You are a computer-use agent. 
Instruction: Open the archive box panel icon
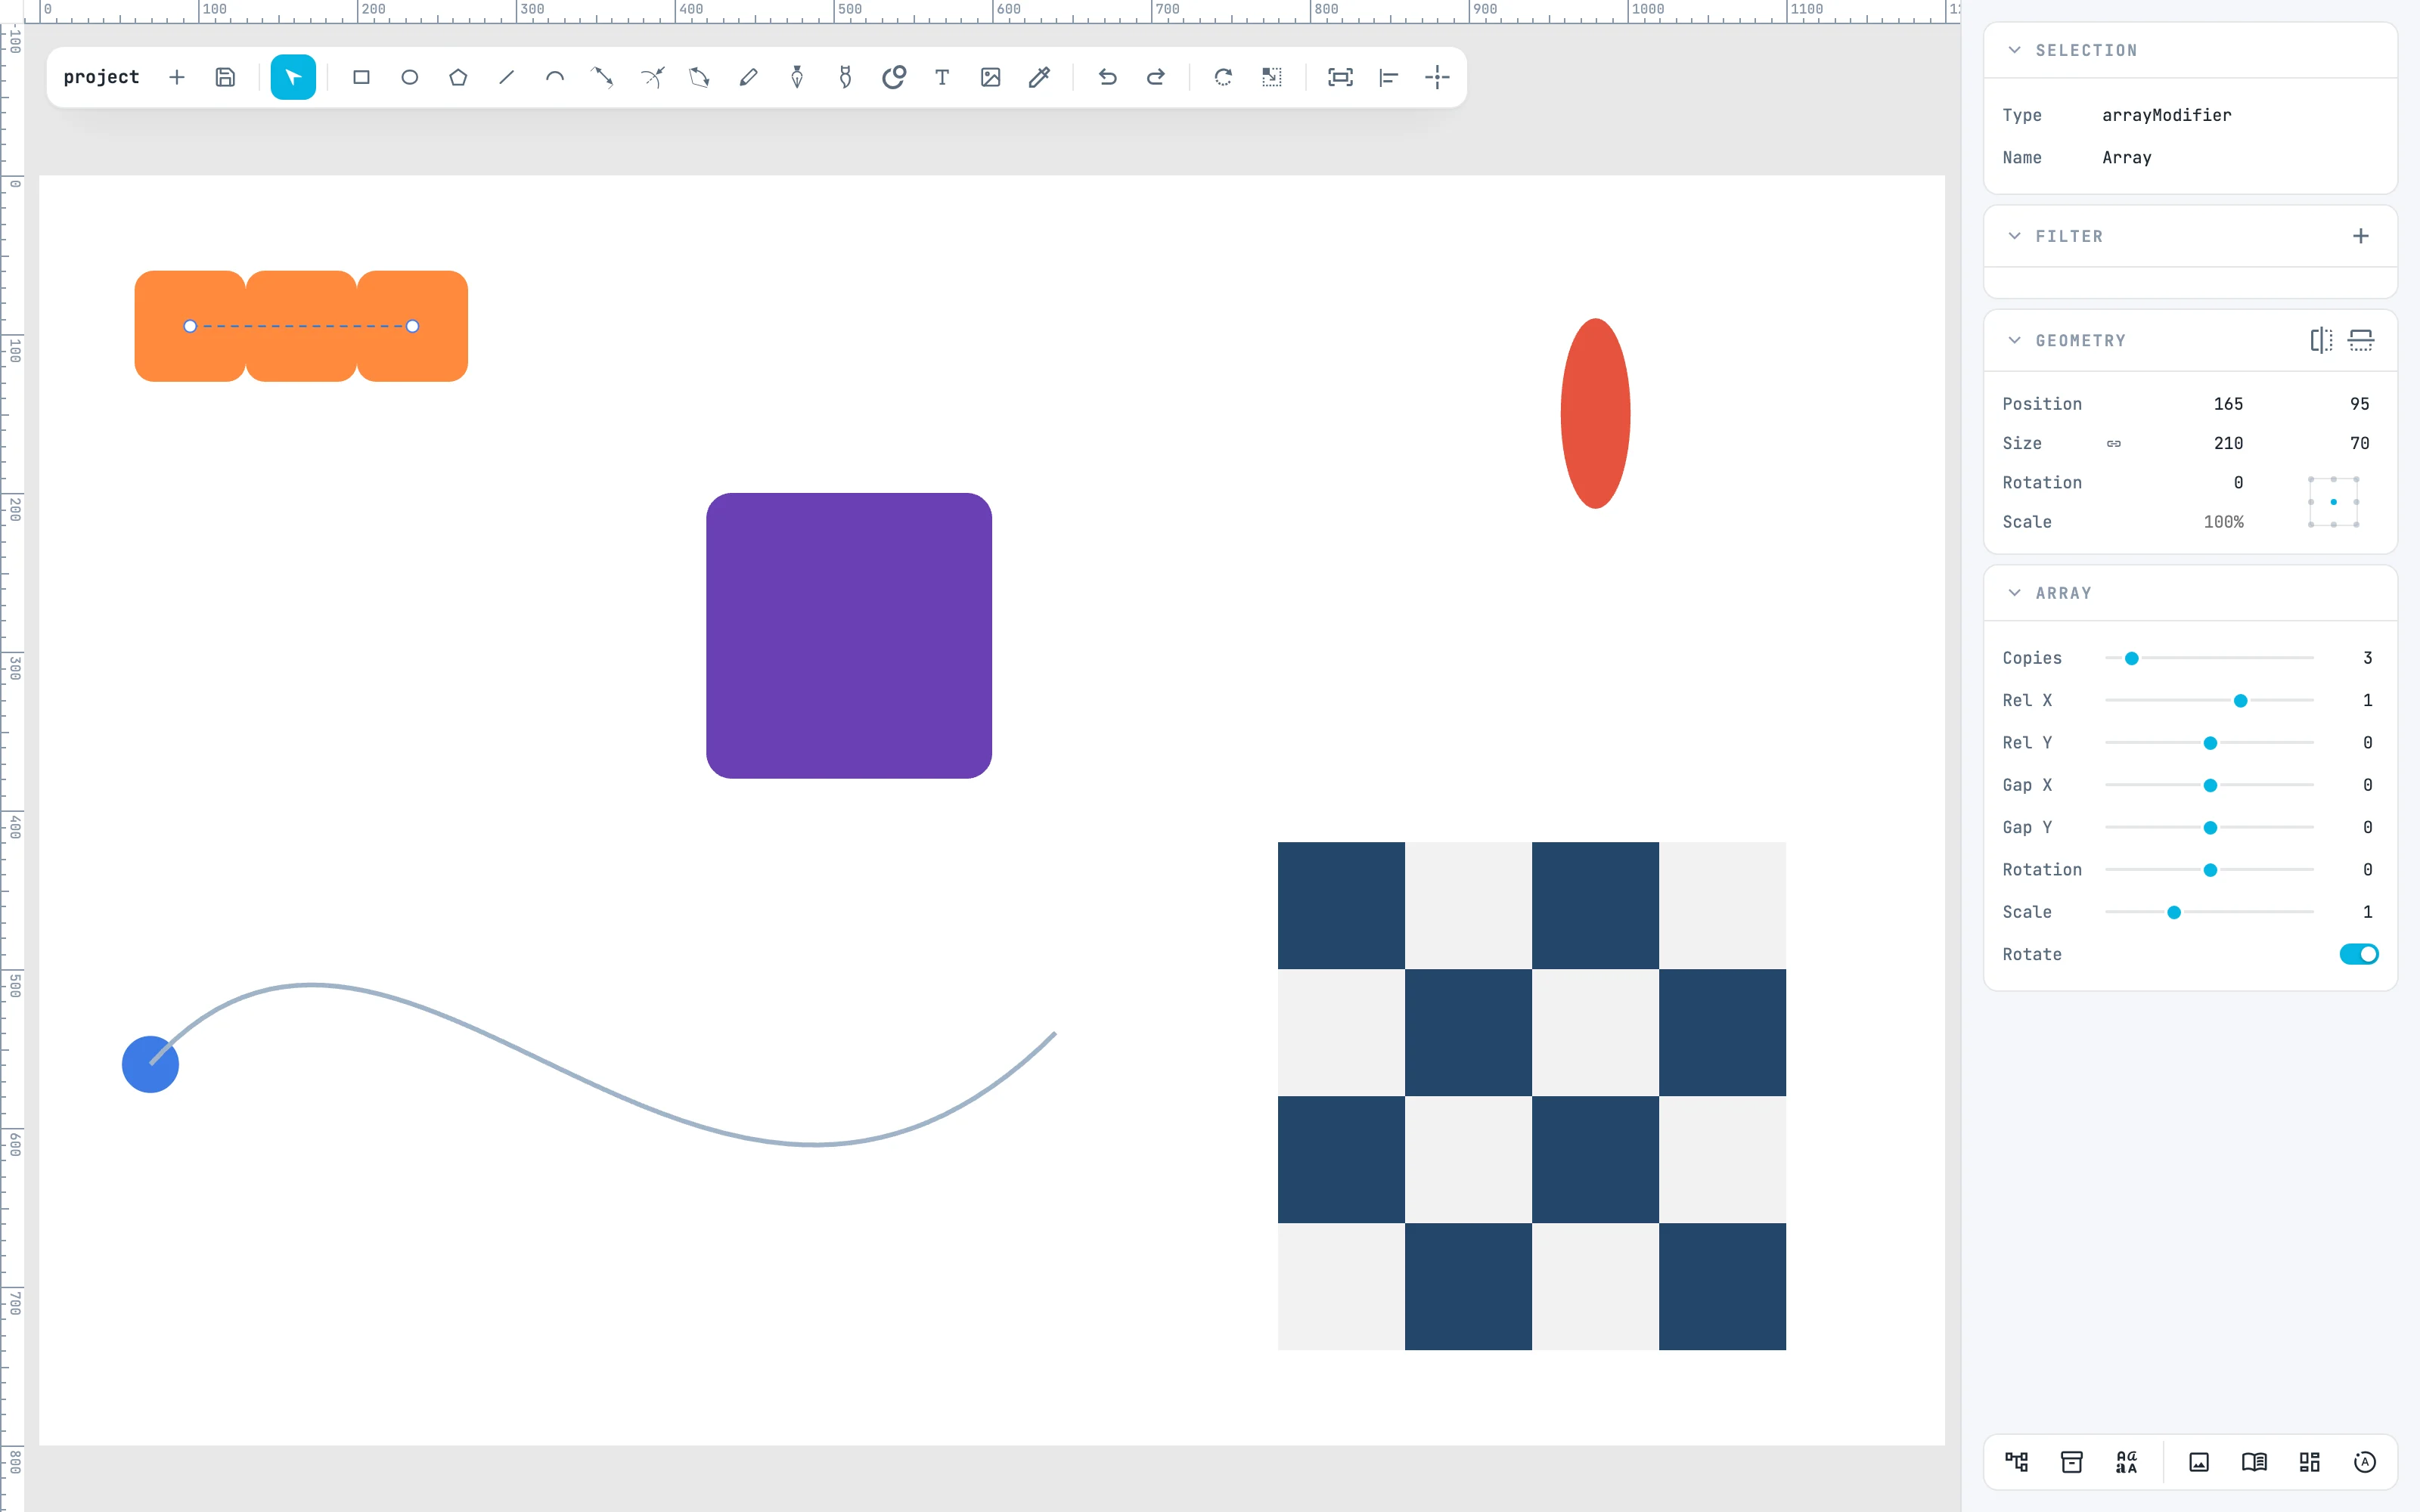2071,1462
